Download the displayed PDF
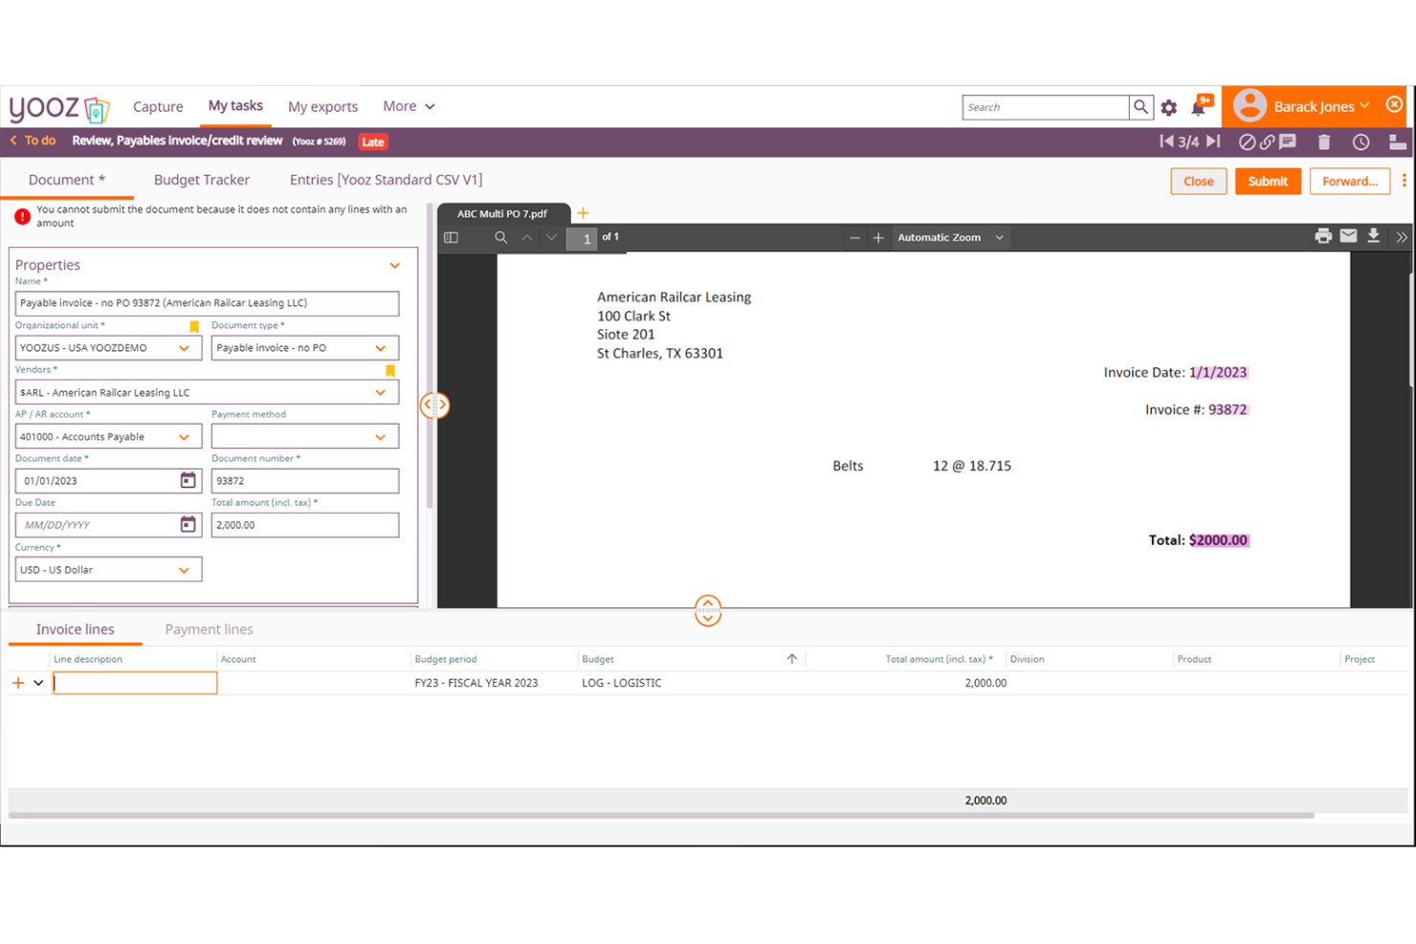The width and height of the screenshot is (1416, 944). click(x=1374, y=236)
